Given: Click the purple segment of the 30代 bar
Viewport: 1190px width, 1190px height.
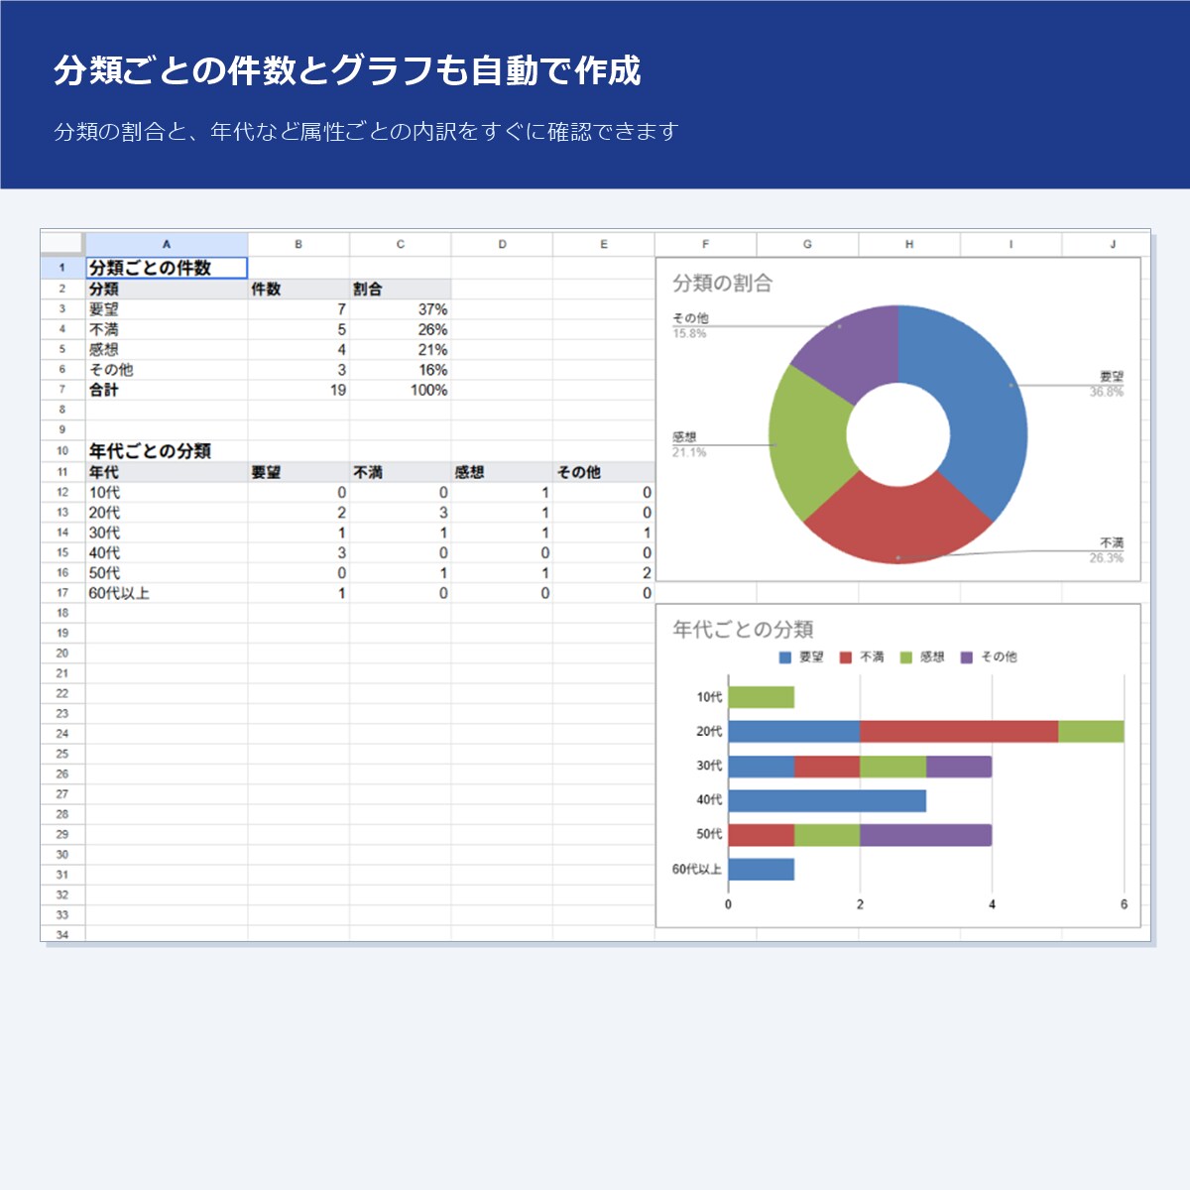Looking at the screenshot, I should click(x=959, y=767).
